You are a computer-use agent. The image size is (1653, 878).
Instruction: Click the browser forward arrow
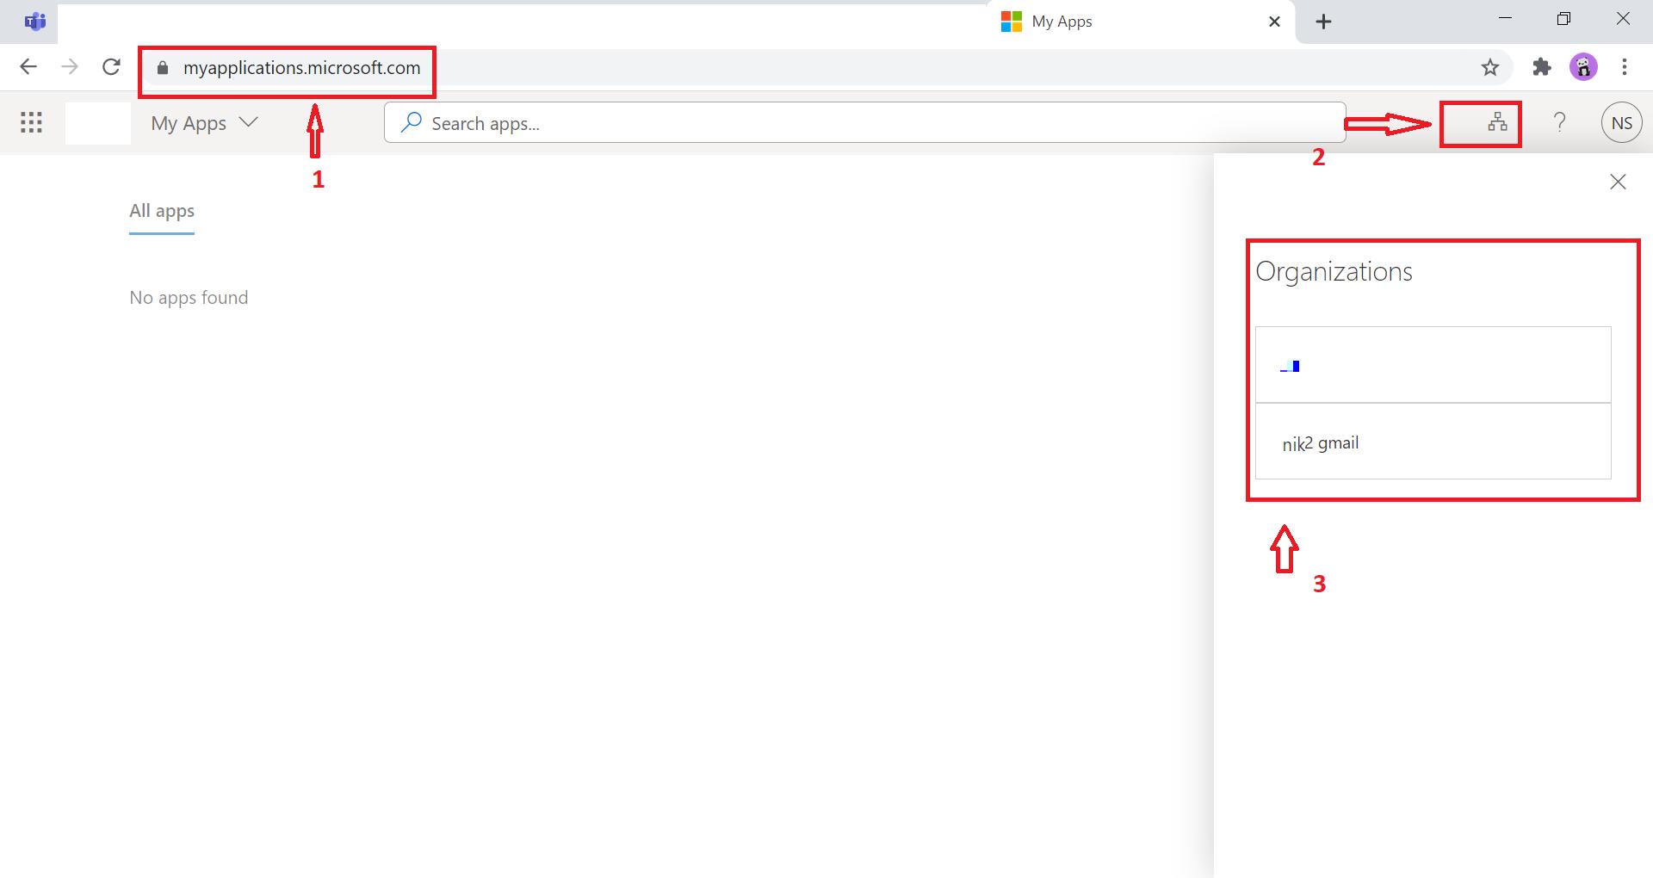tap(70, 67)
